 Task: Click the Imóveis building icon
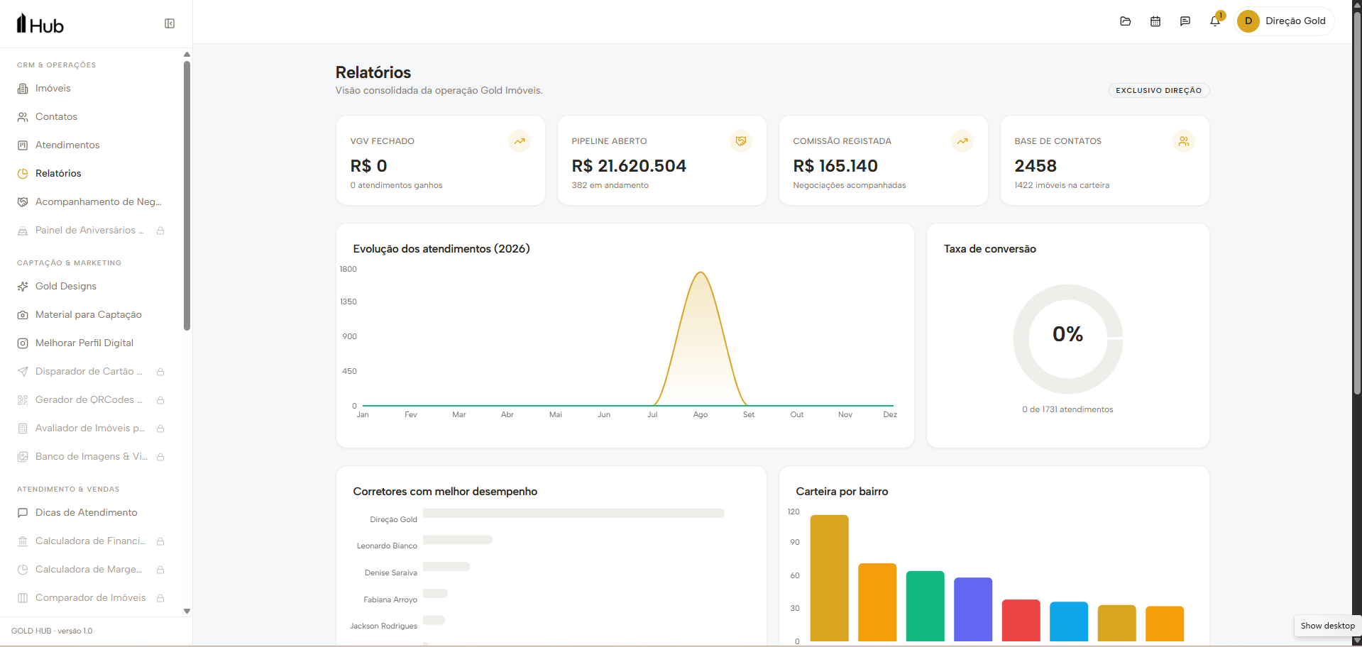(23, 89)
